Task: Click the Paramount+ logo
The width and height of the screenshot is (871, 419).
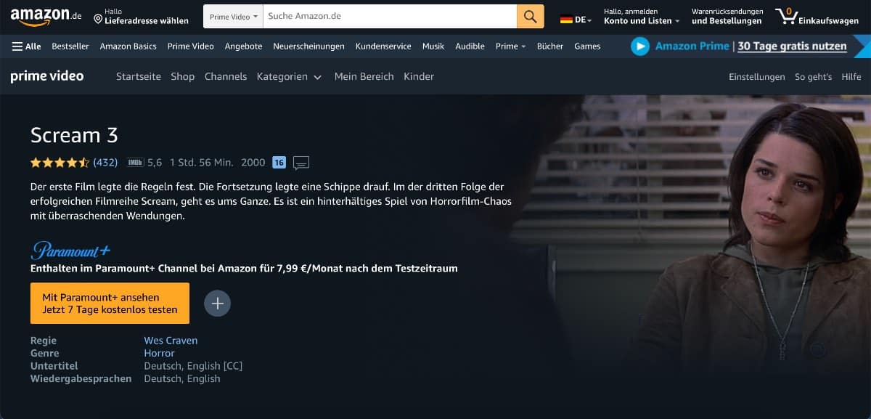Action: (x=70, y=251)
